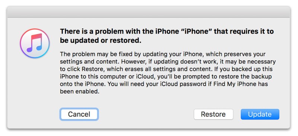Click the dialog's gray title bar
Image resolution: width=298 pixels, height=136 pixels.
[149, 12]
